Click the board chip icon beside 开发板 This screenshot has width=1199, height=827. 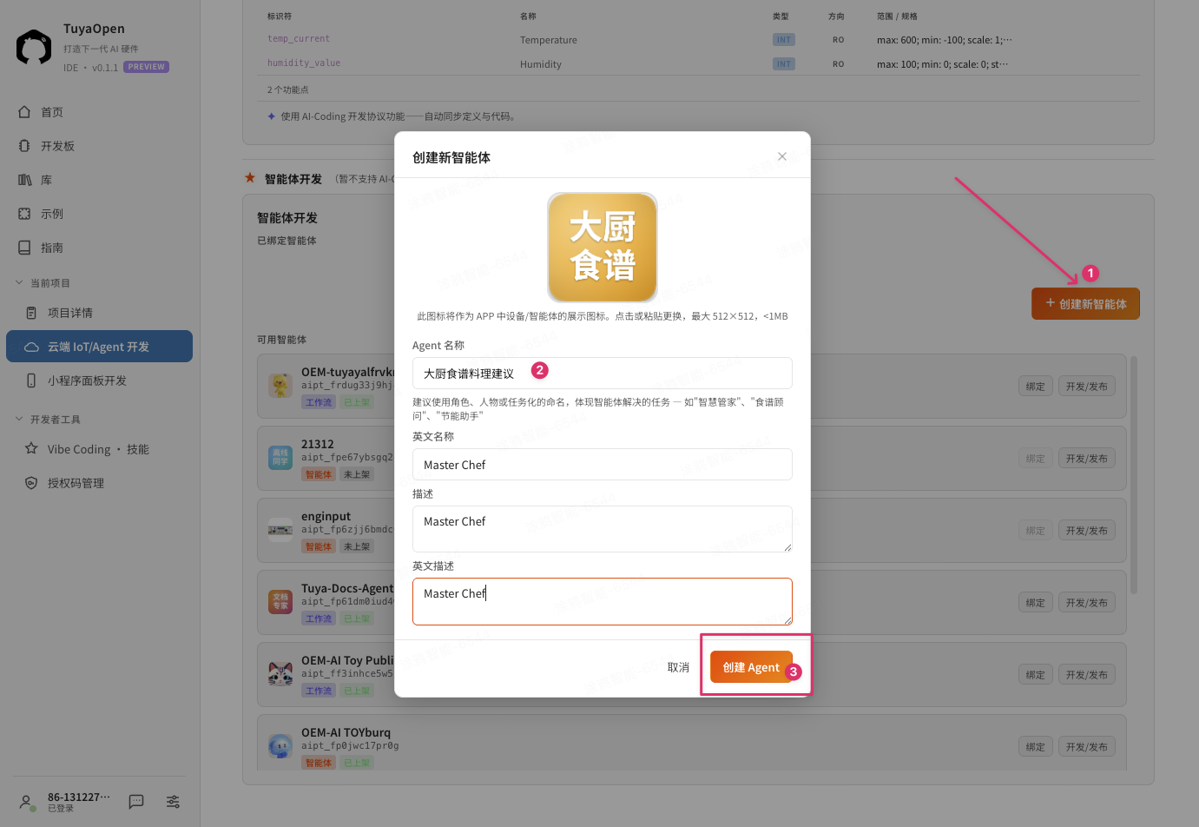click(x=24, y=146)
